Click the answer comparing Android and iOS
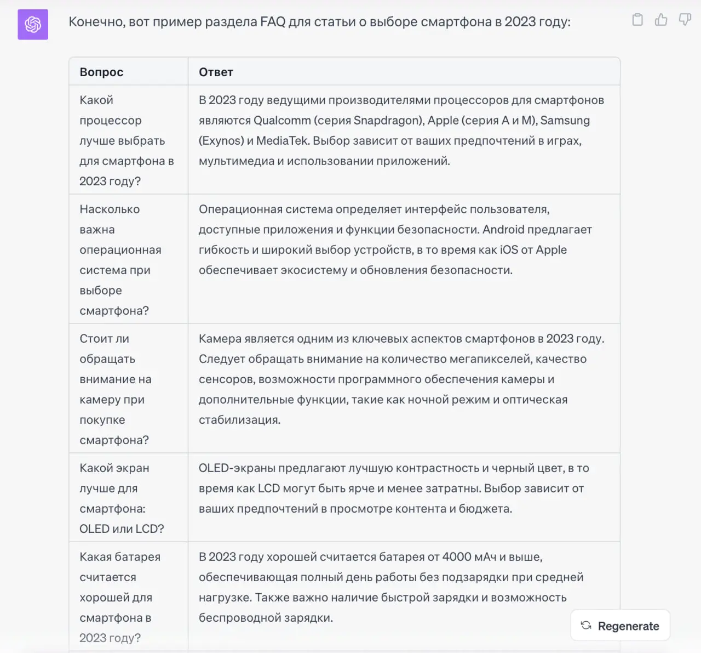This screenshot has width=701, height=653. 395,240
